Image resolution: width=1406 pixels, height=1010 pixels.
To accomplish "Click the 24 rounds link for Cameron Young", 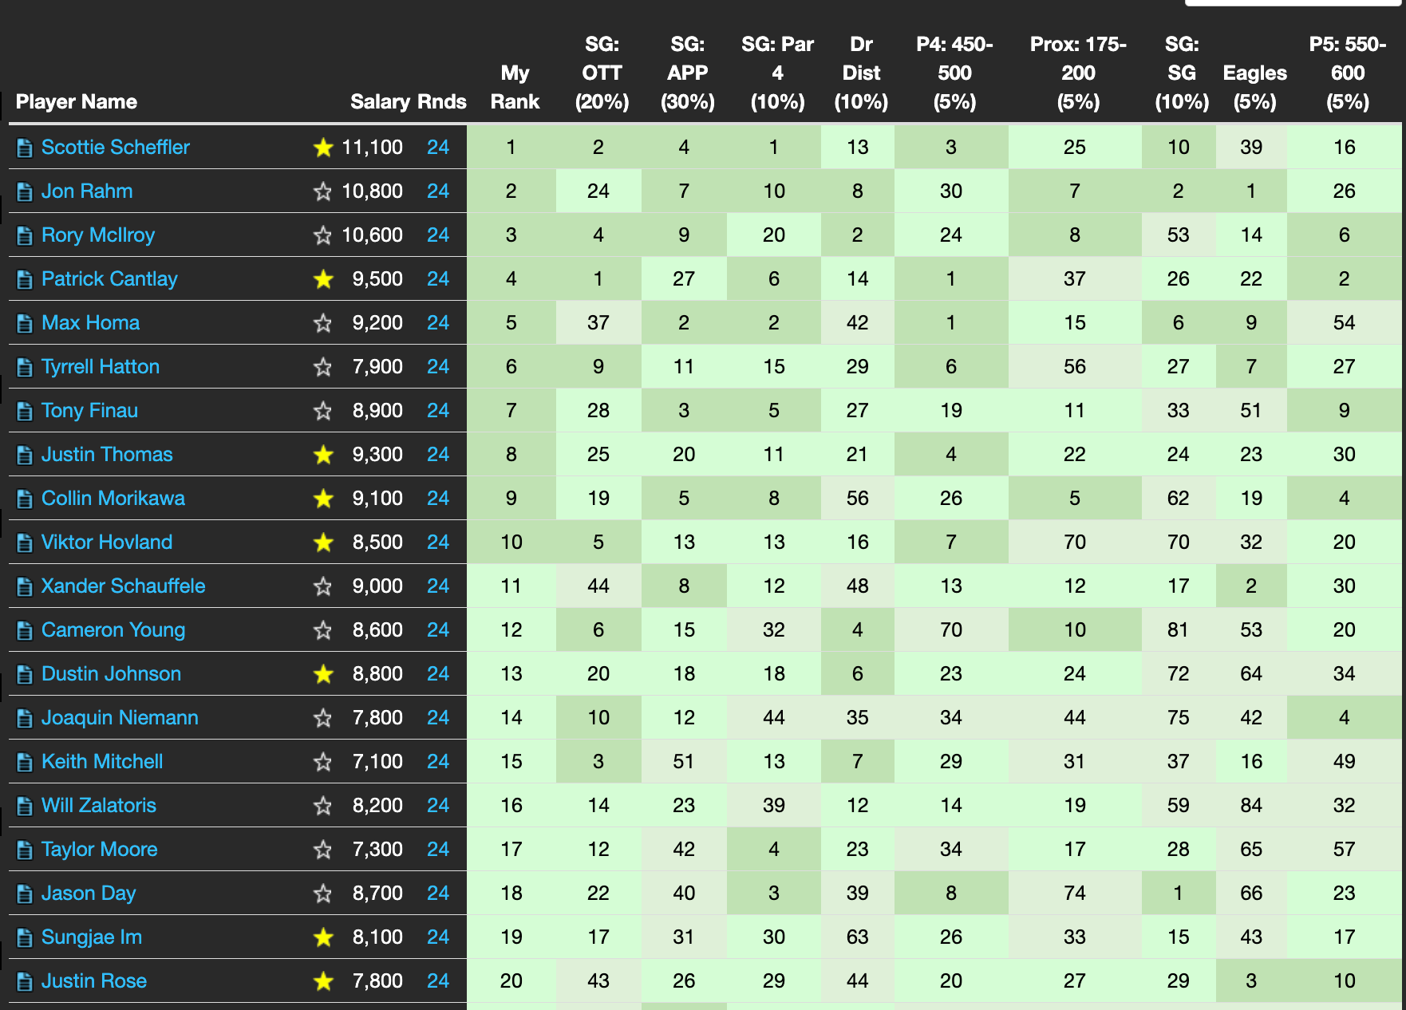I will tap(437, 629).
